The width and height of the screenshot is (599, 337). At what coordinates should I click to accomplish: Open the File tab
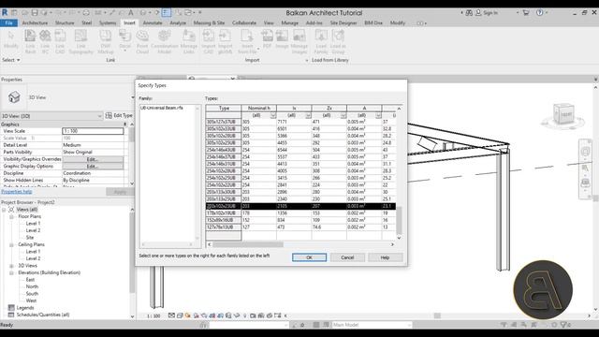[8, 22]
